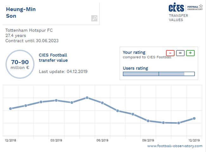
Task: Click the Your rating heading
Action: [x=134, y=52]
